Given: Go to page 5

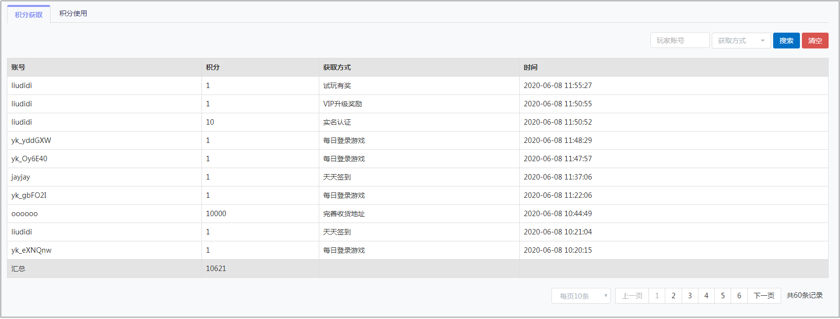Looking at the screenshot, I should pos(723,296).
